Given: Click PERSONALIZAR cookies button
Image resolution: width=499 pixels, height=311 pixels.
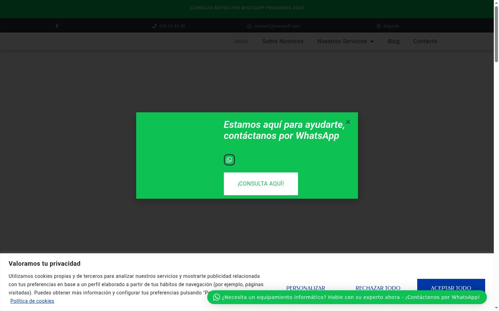Looking at the screenshot, I should [x=306, y=288].
